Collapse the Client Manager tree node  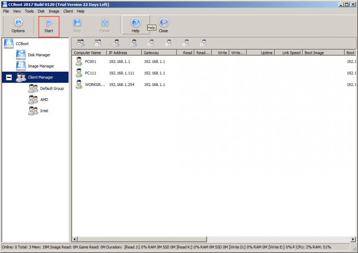point(9,77)
